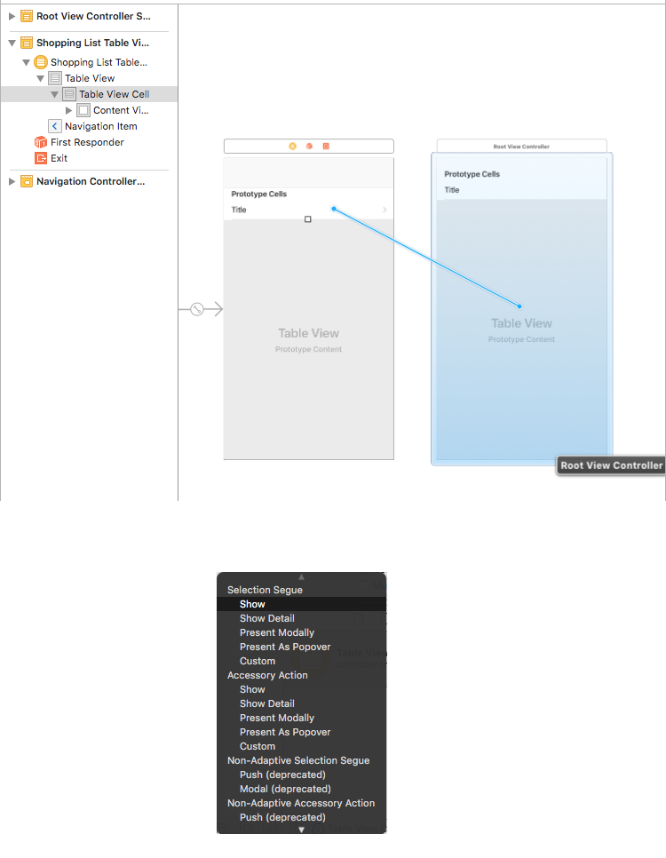The image size is (666, 858).
Task: Choose Show Detail under Selection Segue
Action: pyautogui.click(x=302, y=618)
